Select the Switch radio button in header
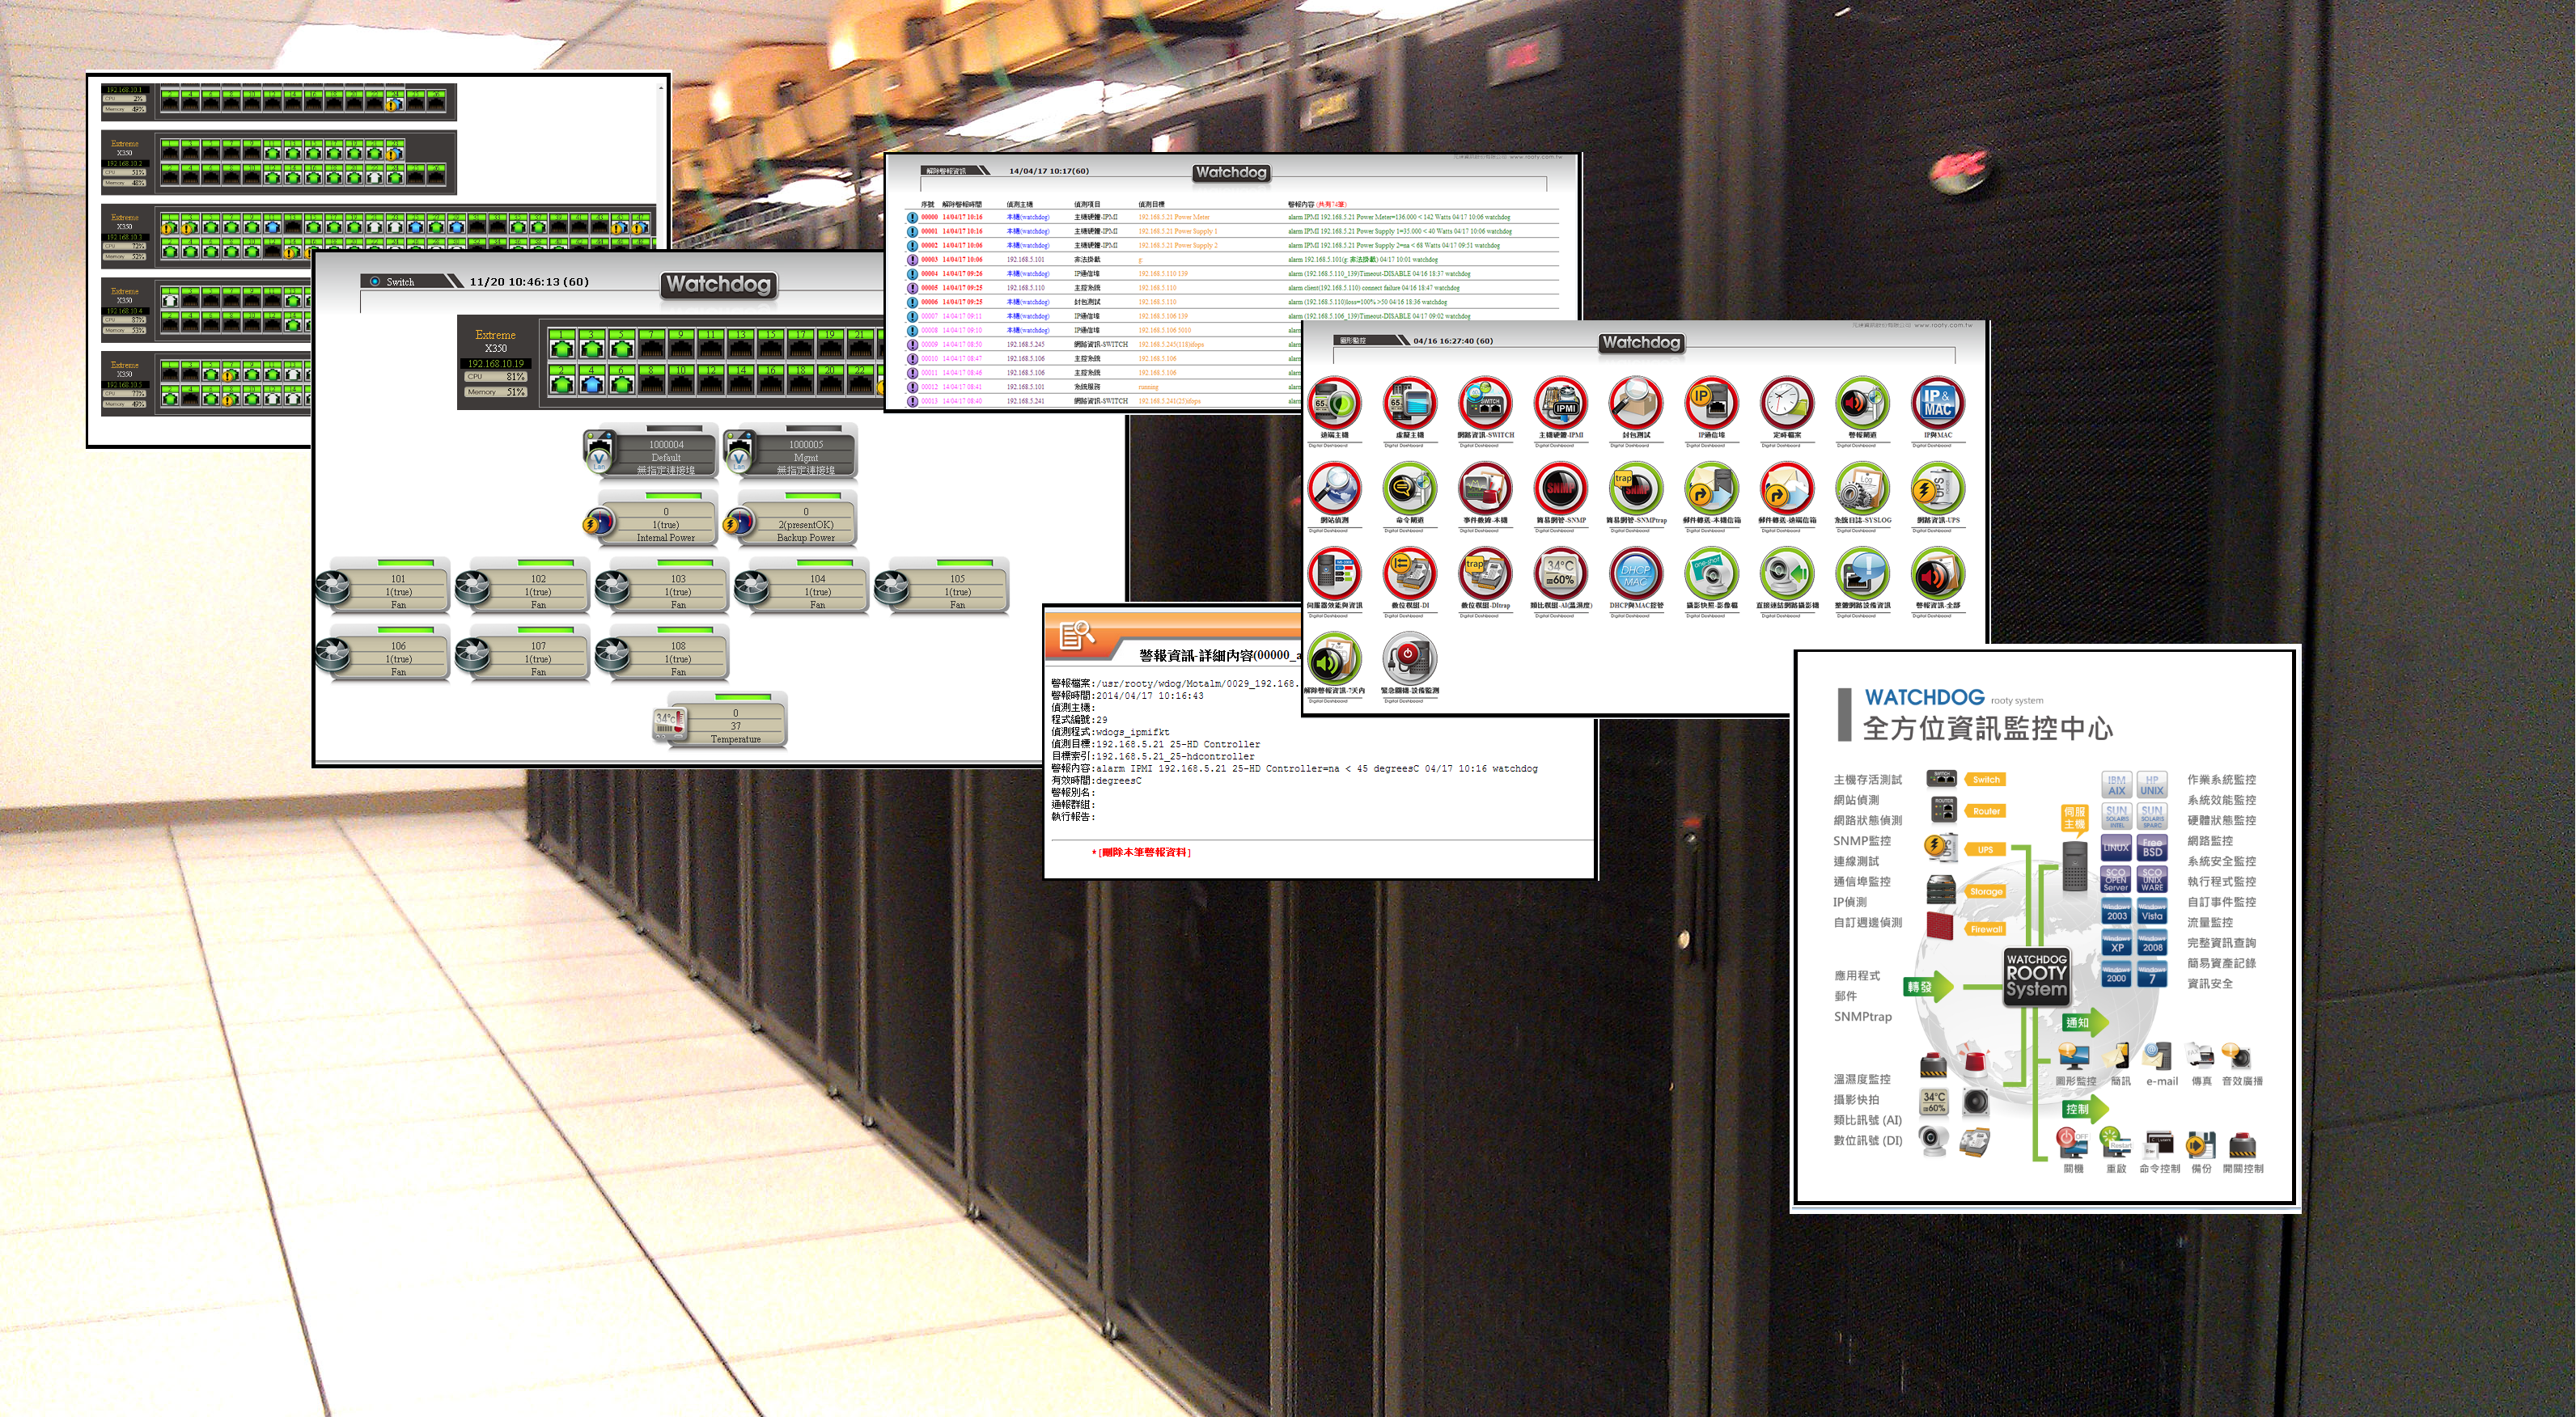This screenshot has height=1417, width=2576. pos(375,282)
